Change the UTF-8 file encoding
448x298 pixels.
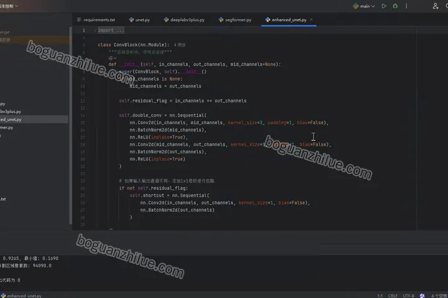click(x=408, y=296)
